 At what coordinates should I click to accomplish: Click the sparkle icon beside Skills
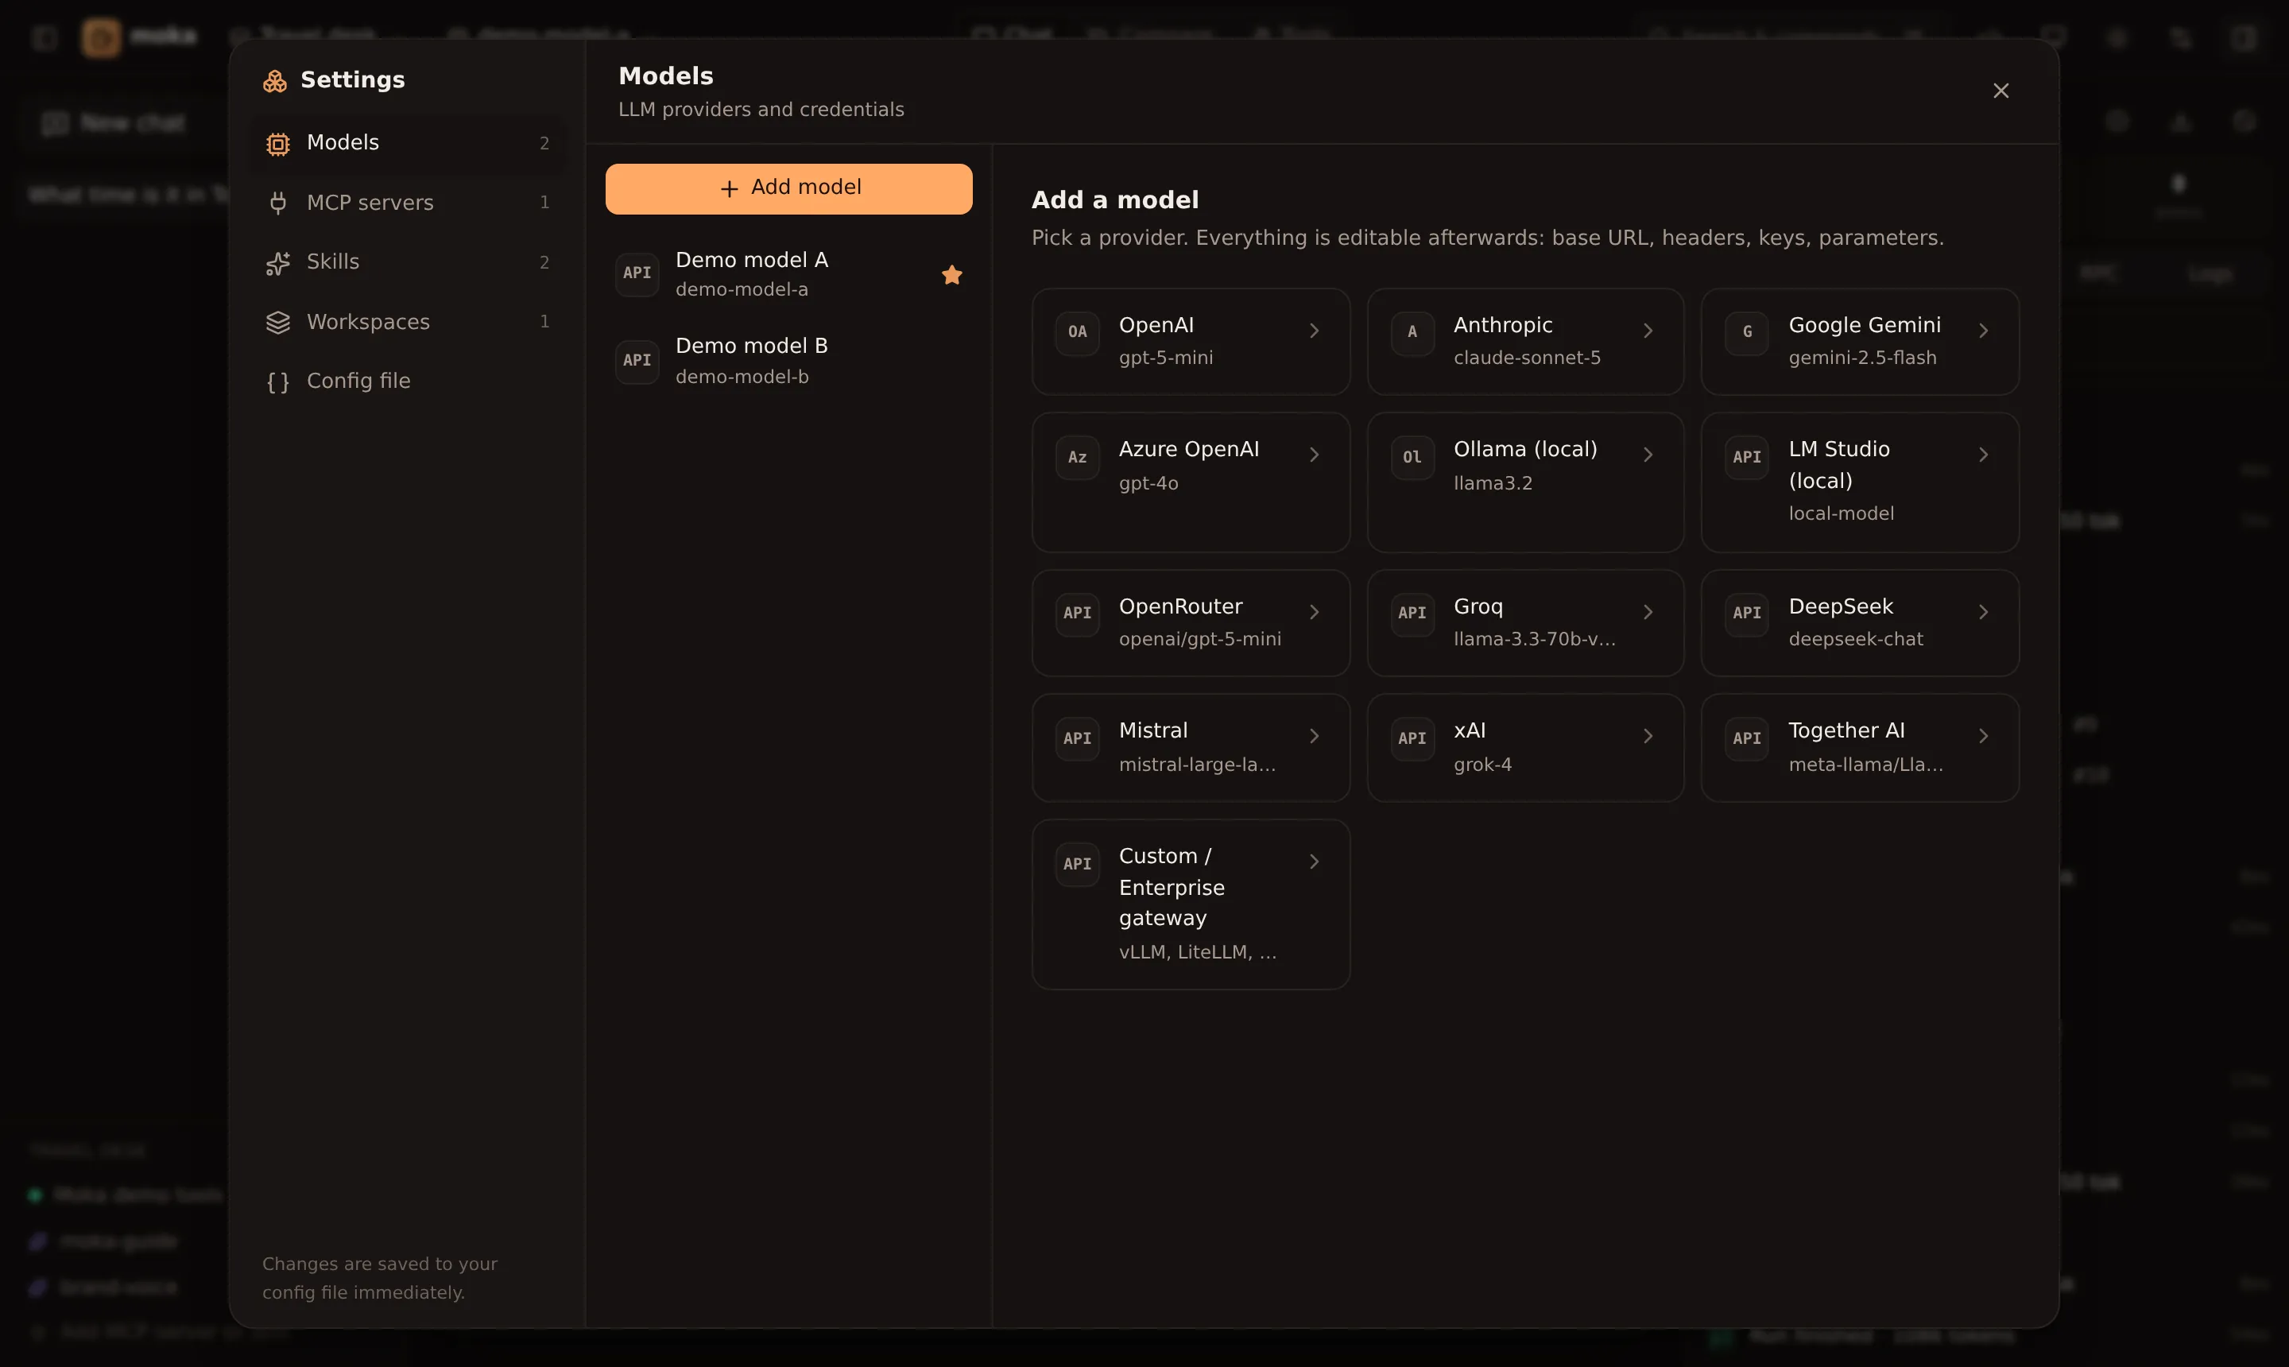click(277, 263)
